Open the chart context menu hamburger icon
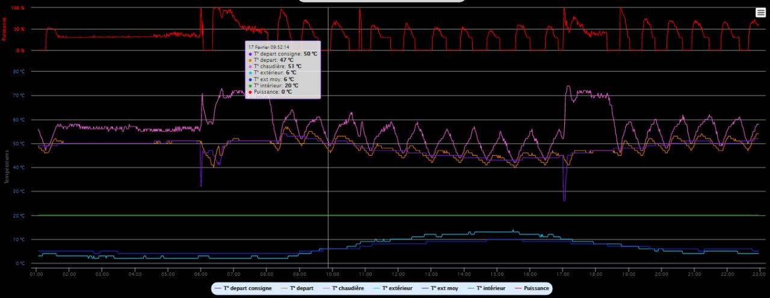This screenshot has width=770, height=298. [760, 13]
